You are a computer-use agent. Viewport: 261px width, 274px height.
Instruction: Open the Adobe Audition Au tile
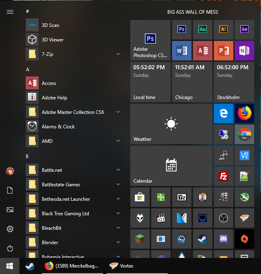coord(203,30)
